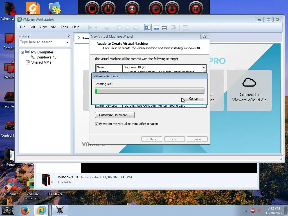Click the wizard Finish button

tap(174, 139)
